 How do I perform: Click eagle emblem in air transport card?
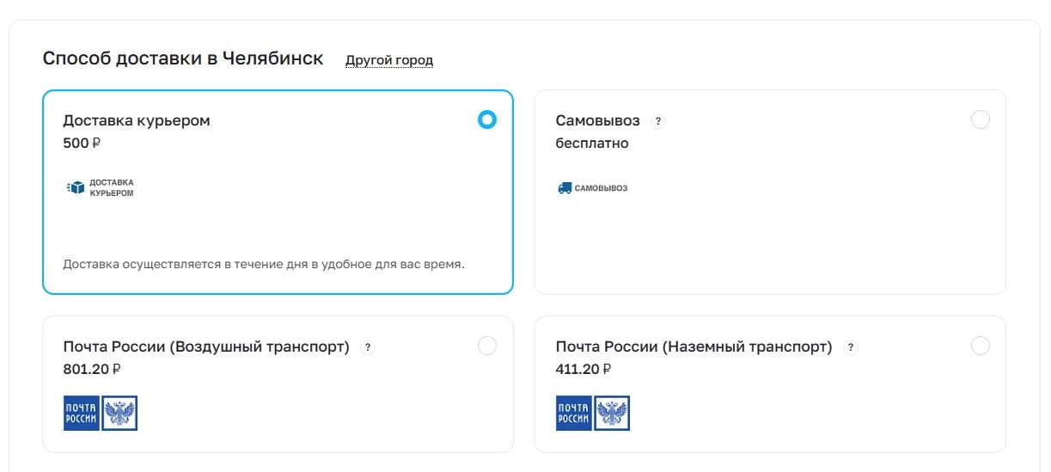point(119,413)
